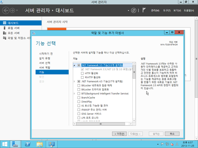Click the feature list vertical scroll thumb
198x148 pixels.
coord(134,72)
